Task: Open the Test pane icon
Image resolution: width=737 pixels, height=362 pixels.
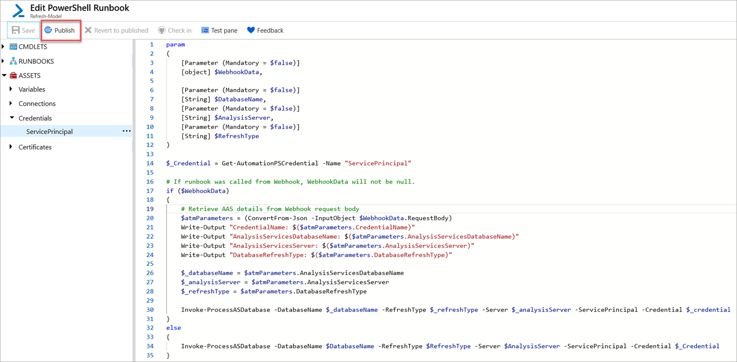Action: click(x=205, y=30)
